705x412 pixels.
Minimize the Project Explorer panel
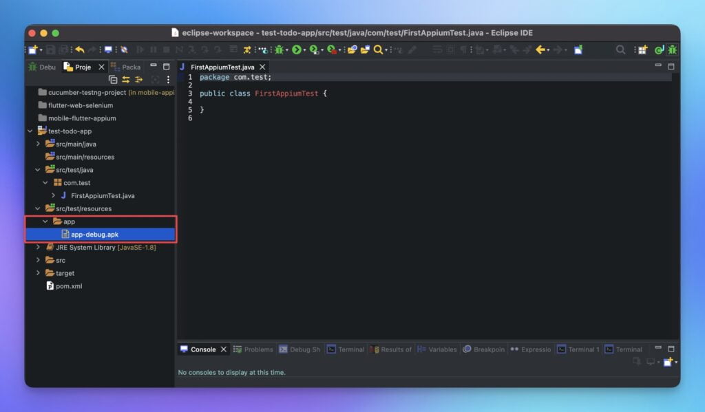click(154, 65)
